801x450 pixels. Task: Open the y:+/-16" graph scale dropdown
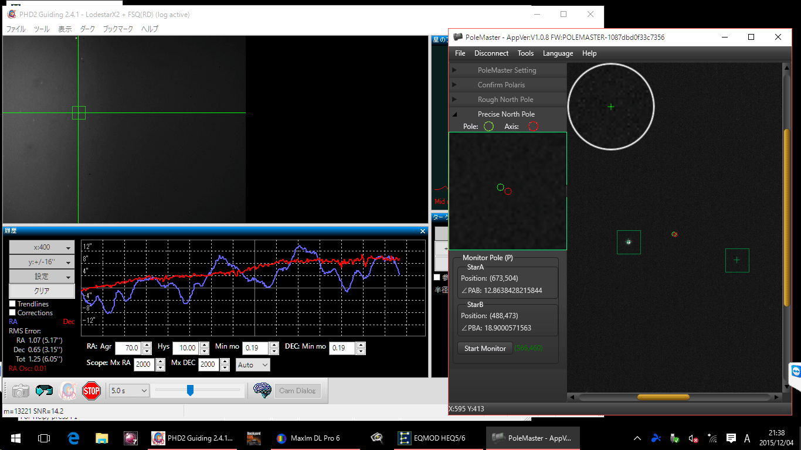pyautogui.click(x=42, y=262)
